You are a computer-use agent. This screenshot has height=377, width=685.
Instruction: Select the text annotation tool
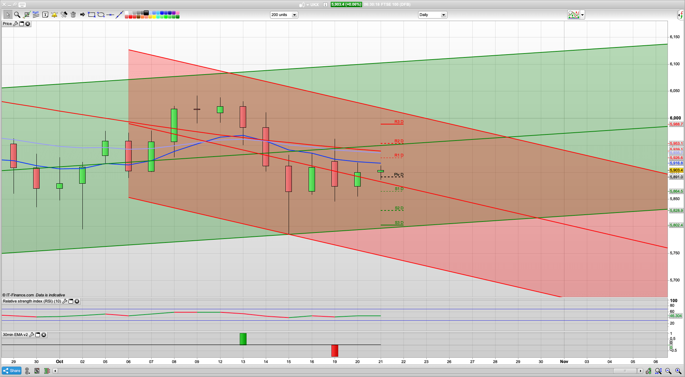pyautogui.click(x=45, y=15)
